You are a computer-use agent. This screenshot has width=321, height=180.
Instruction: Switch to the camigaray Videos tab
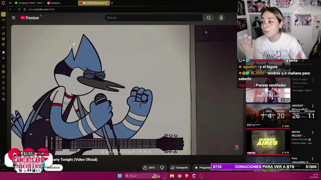29,3
